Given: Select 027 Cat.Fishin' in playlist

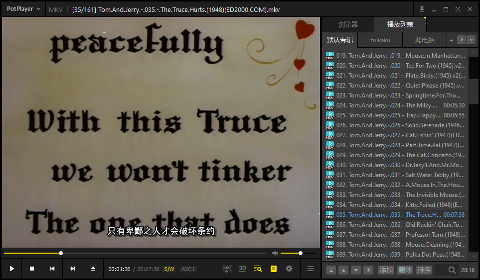Looking at the screenshot, I should point(395,135).
